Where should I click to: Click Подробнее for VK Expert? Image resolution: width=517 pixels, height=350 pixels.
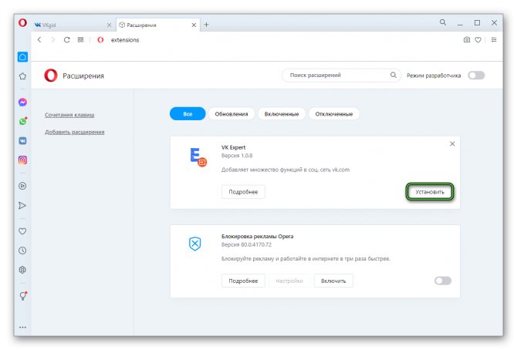243,192
